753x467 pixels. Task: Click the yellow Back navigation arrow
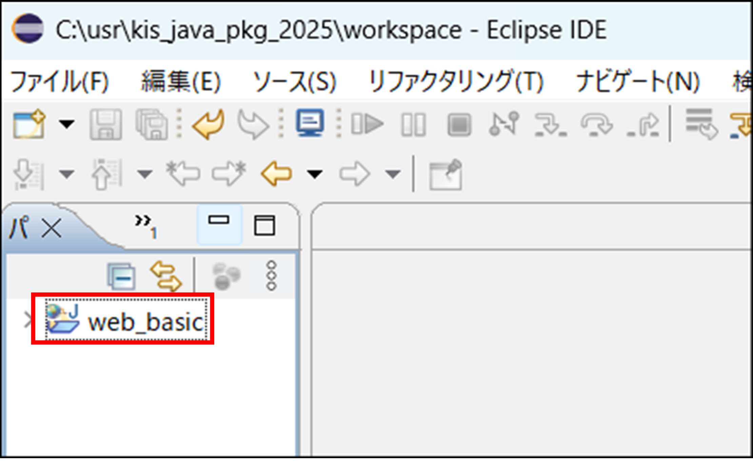click(x=277, y=174)
